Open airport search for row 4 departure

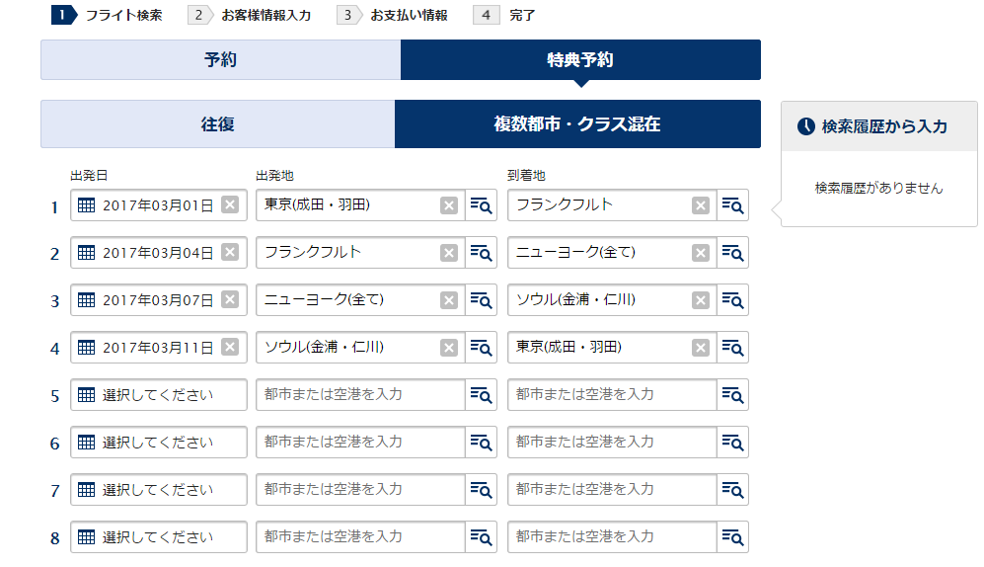481,348
